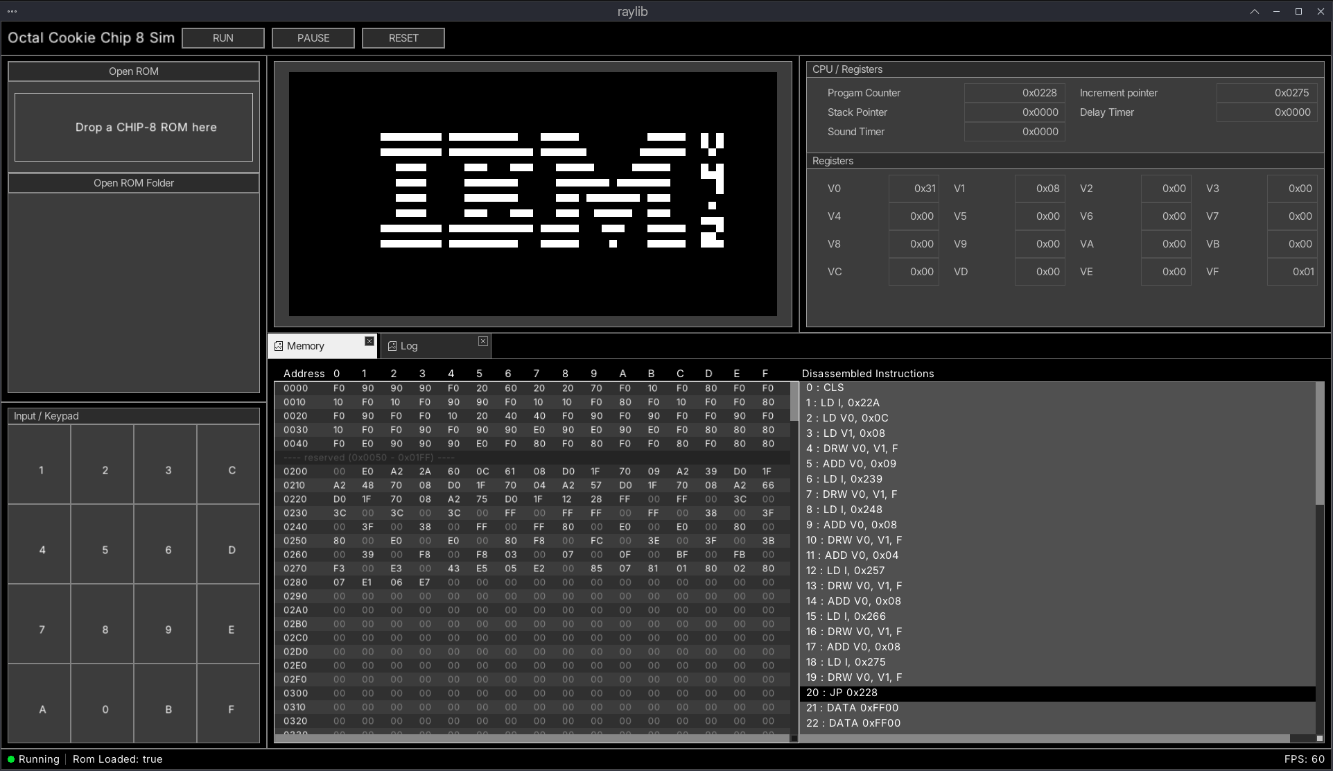Click the Increment pointer value 0x0275
The width and height of the screenshot is (1333, 771).
(1266, 93)
